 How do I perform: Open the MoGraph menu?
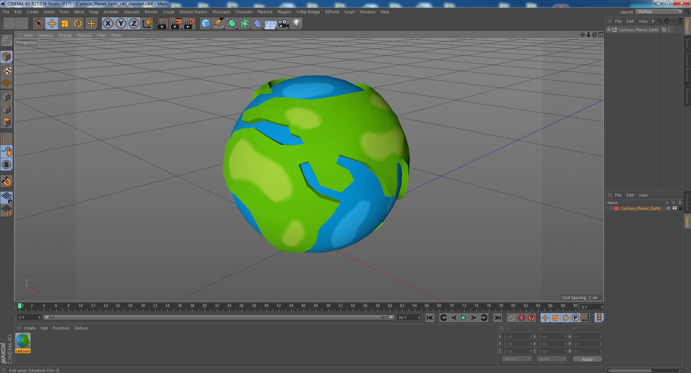221,12
